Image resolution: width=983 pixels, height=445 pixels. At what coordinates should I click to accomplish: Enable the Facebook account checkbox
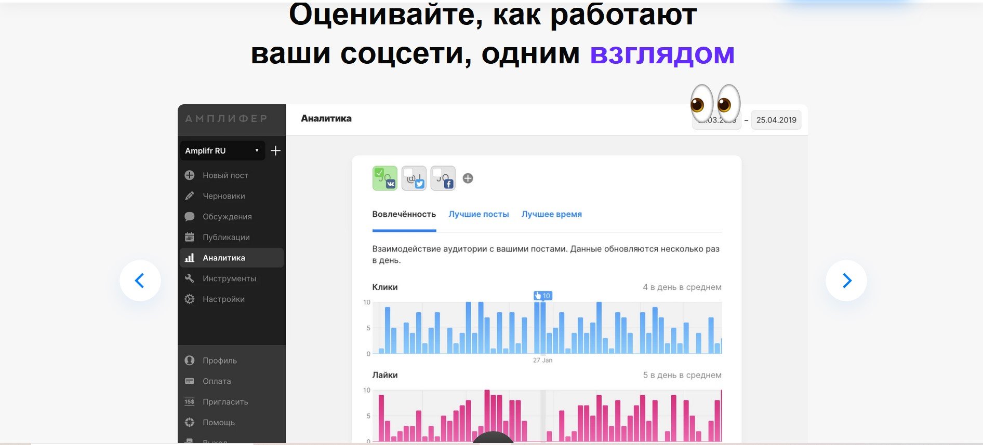pyautogui.click(x=437, y=173)
